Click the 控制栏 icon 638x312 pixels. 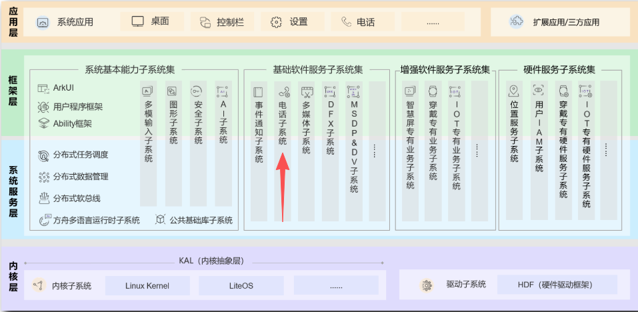[x=205, y=22]
